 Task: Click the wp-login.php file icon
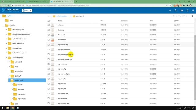click(x=53, y=84)
